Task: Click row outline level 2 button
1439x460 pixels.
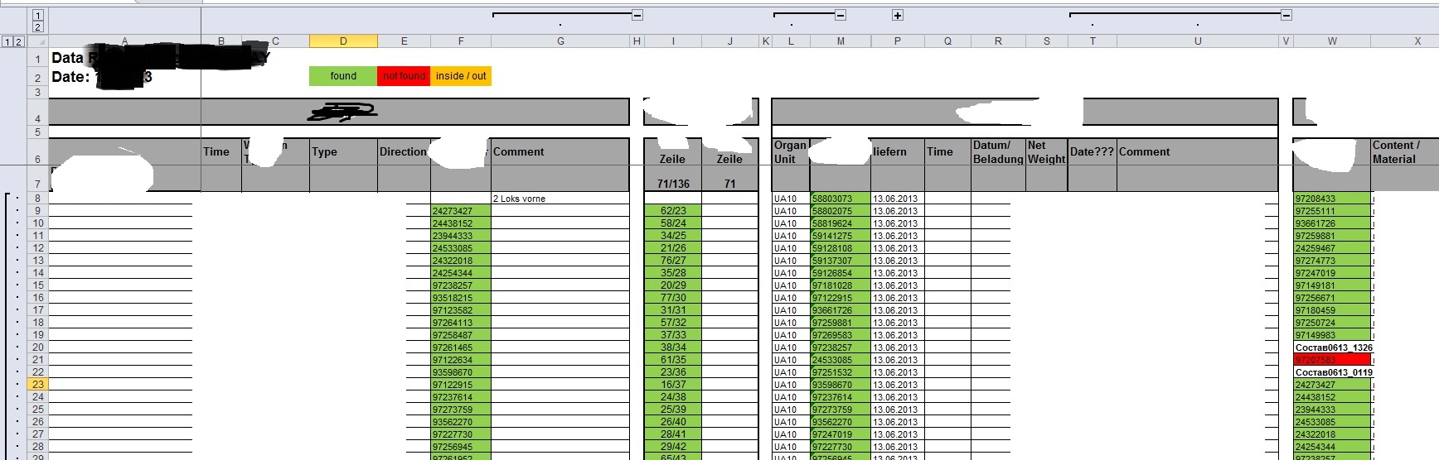Action: tap(18, 41)
